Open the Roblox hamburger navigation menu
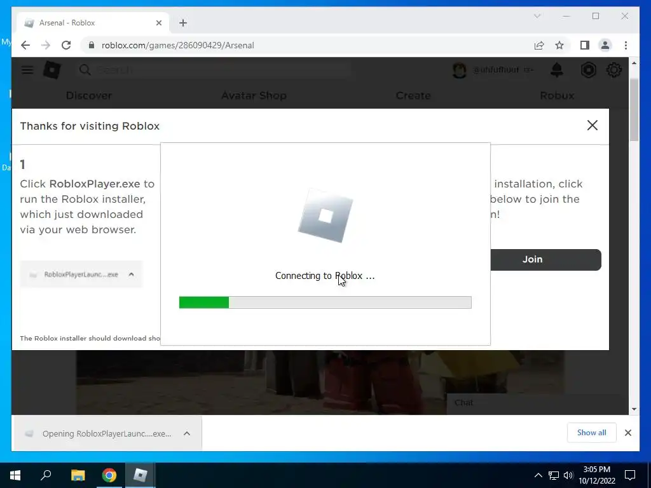Screen dimensions: 651x488 27,70
